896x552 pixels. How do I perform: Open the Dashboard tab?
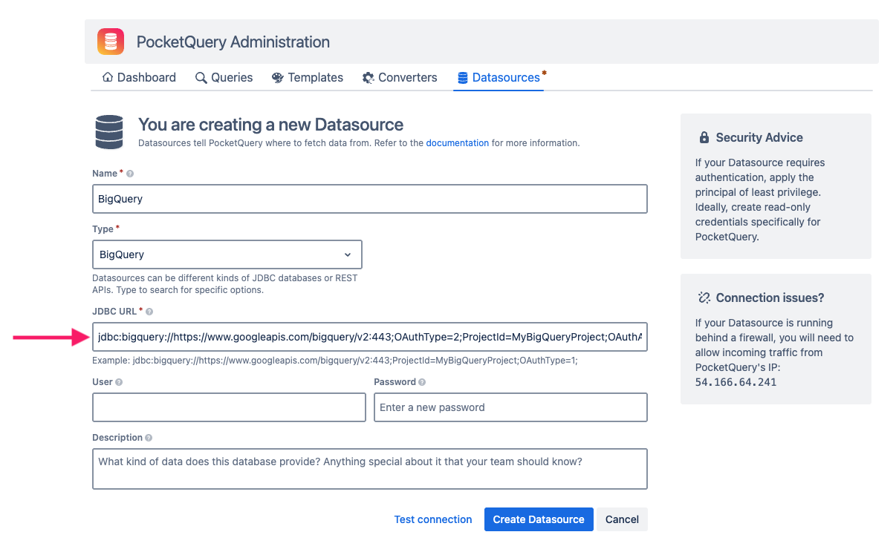point(146,77)
